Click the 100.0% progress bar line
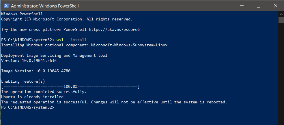Viewport: 284px width, 125px height. [70, 87]
